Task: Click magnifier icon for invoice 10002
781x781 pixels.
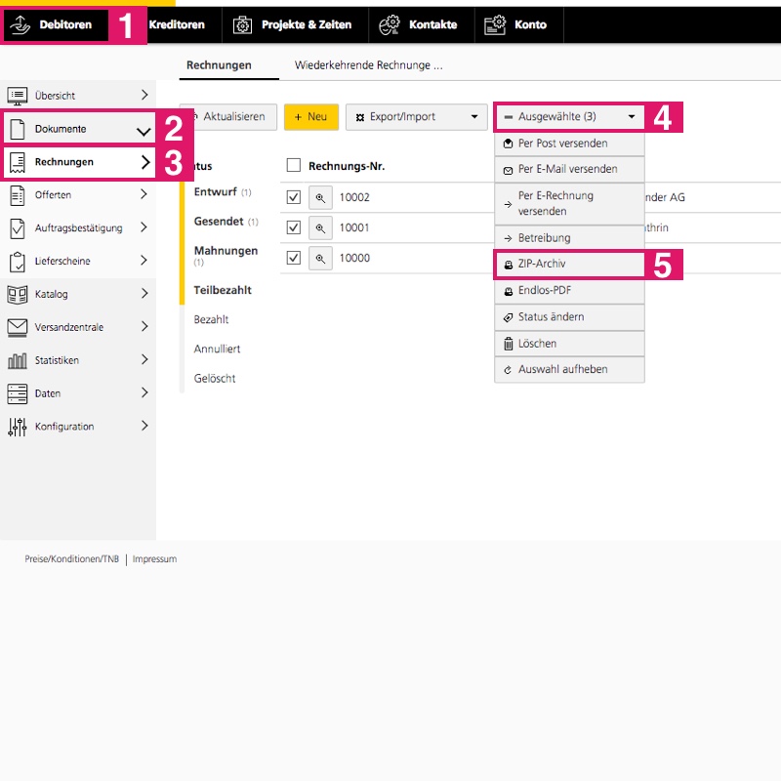Action: [321, 198]
